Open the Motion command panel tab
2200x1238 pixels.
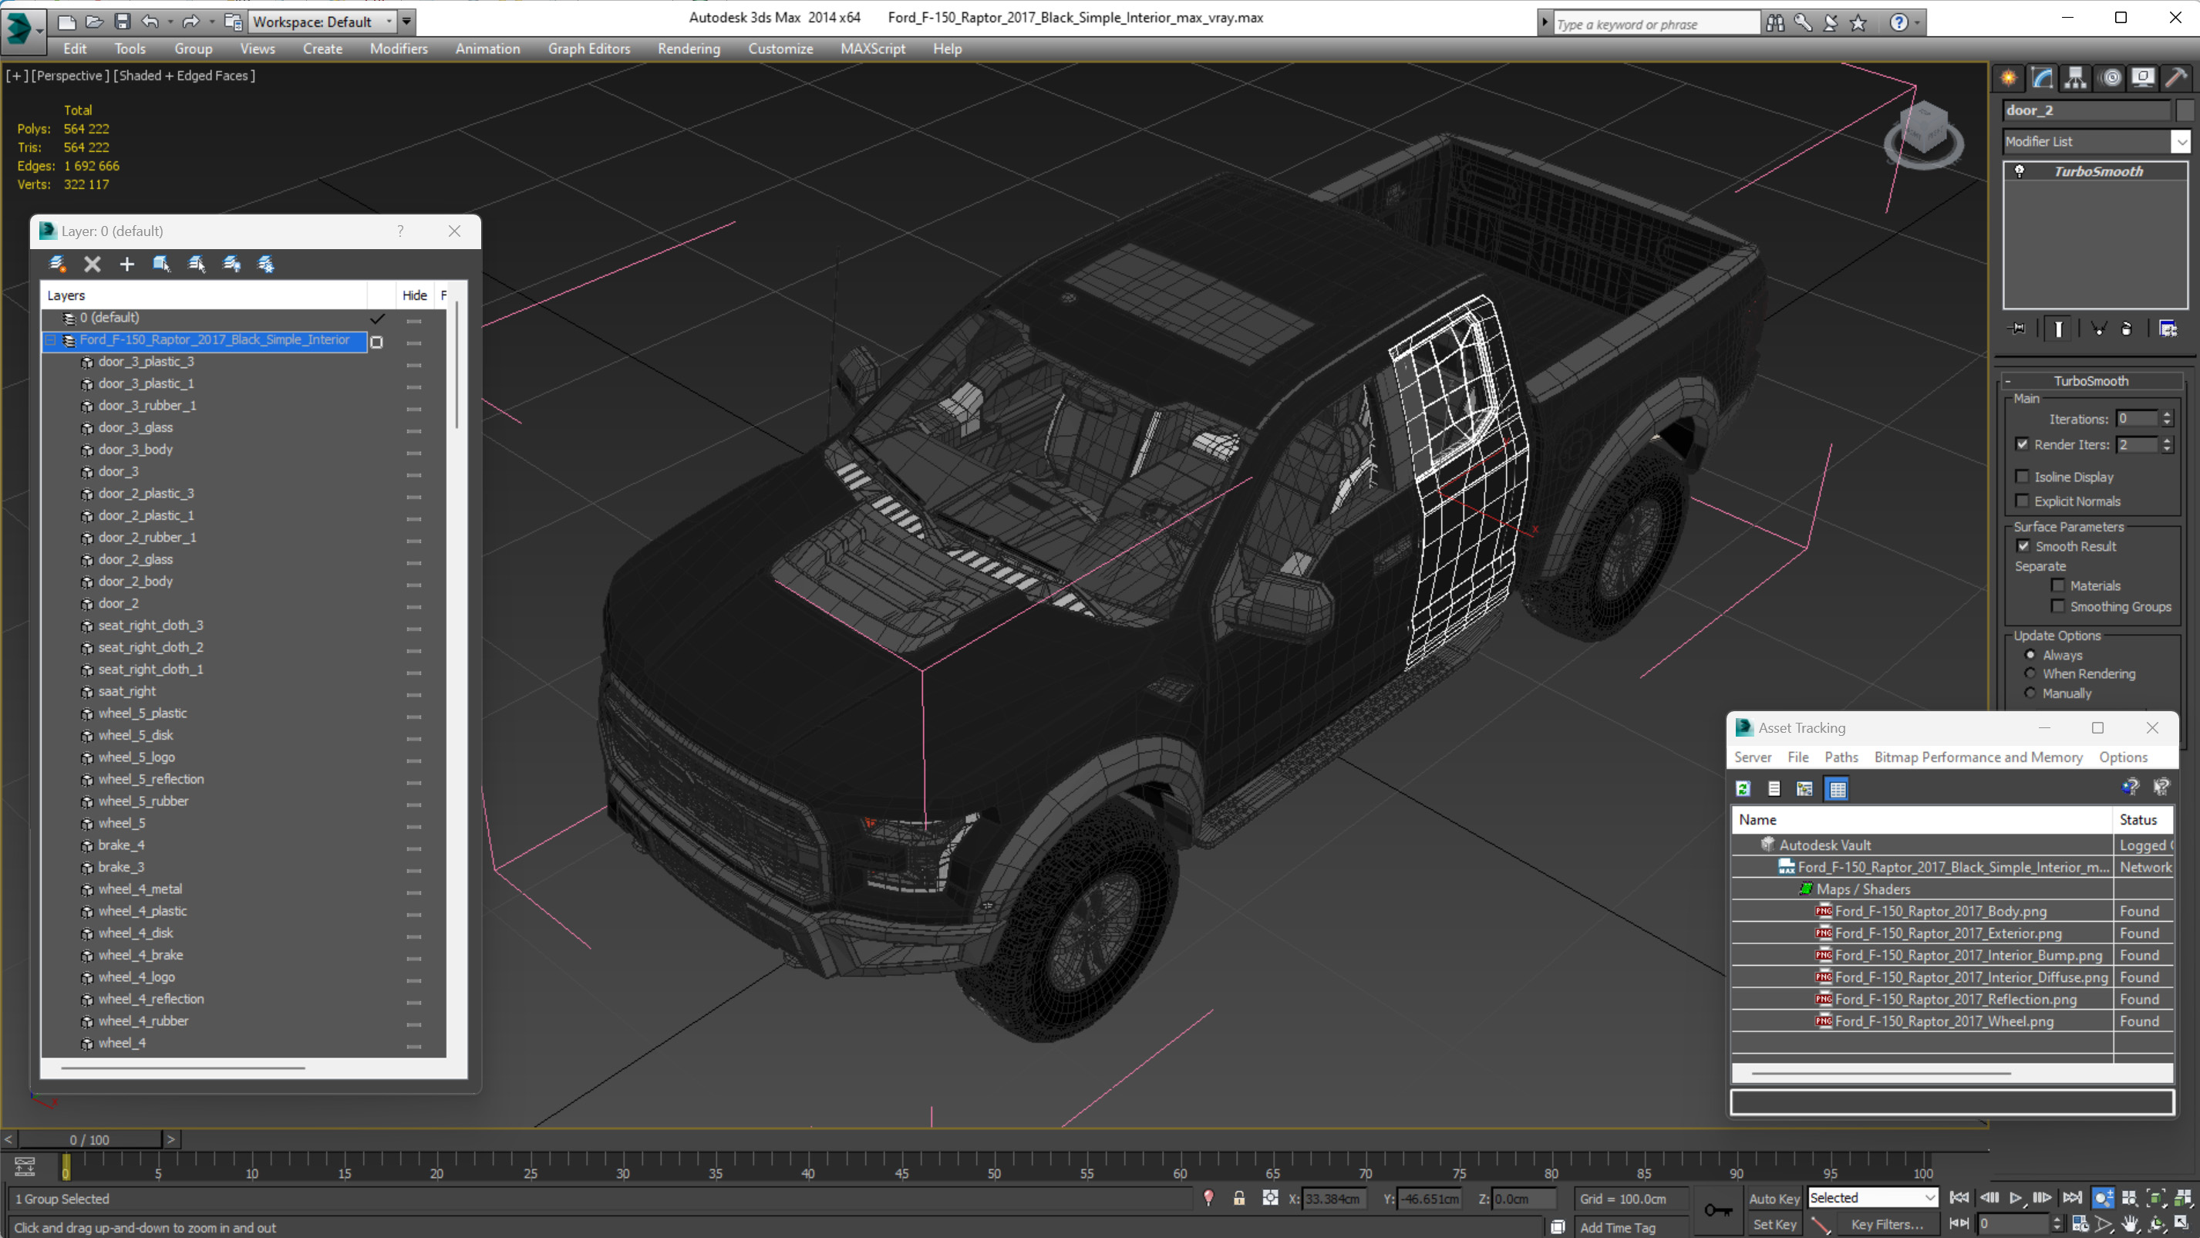(2111, 78)
